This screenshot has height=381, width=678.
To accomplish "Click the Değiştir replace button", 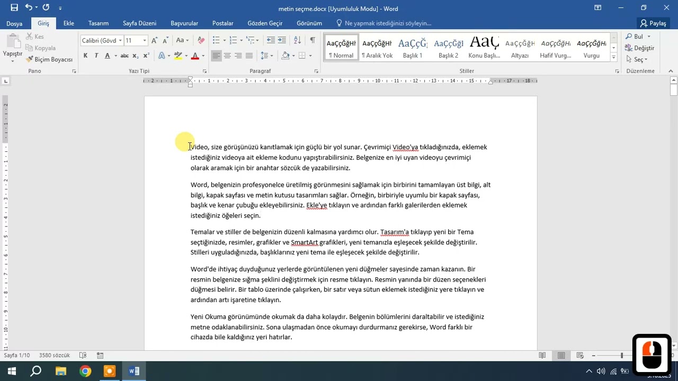I will 640,48.
